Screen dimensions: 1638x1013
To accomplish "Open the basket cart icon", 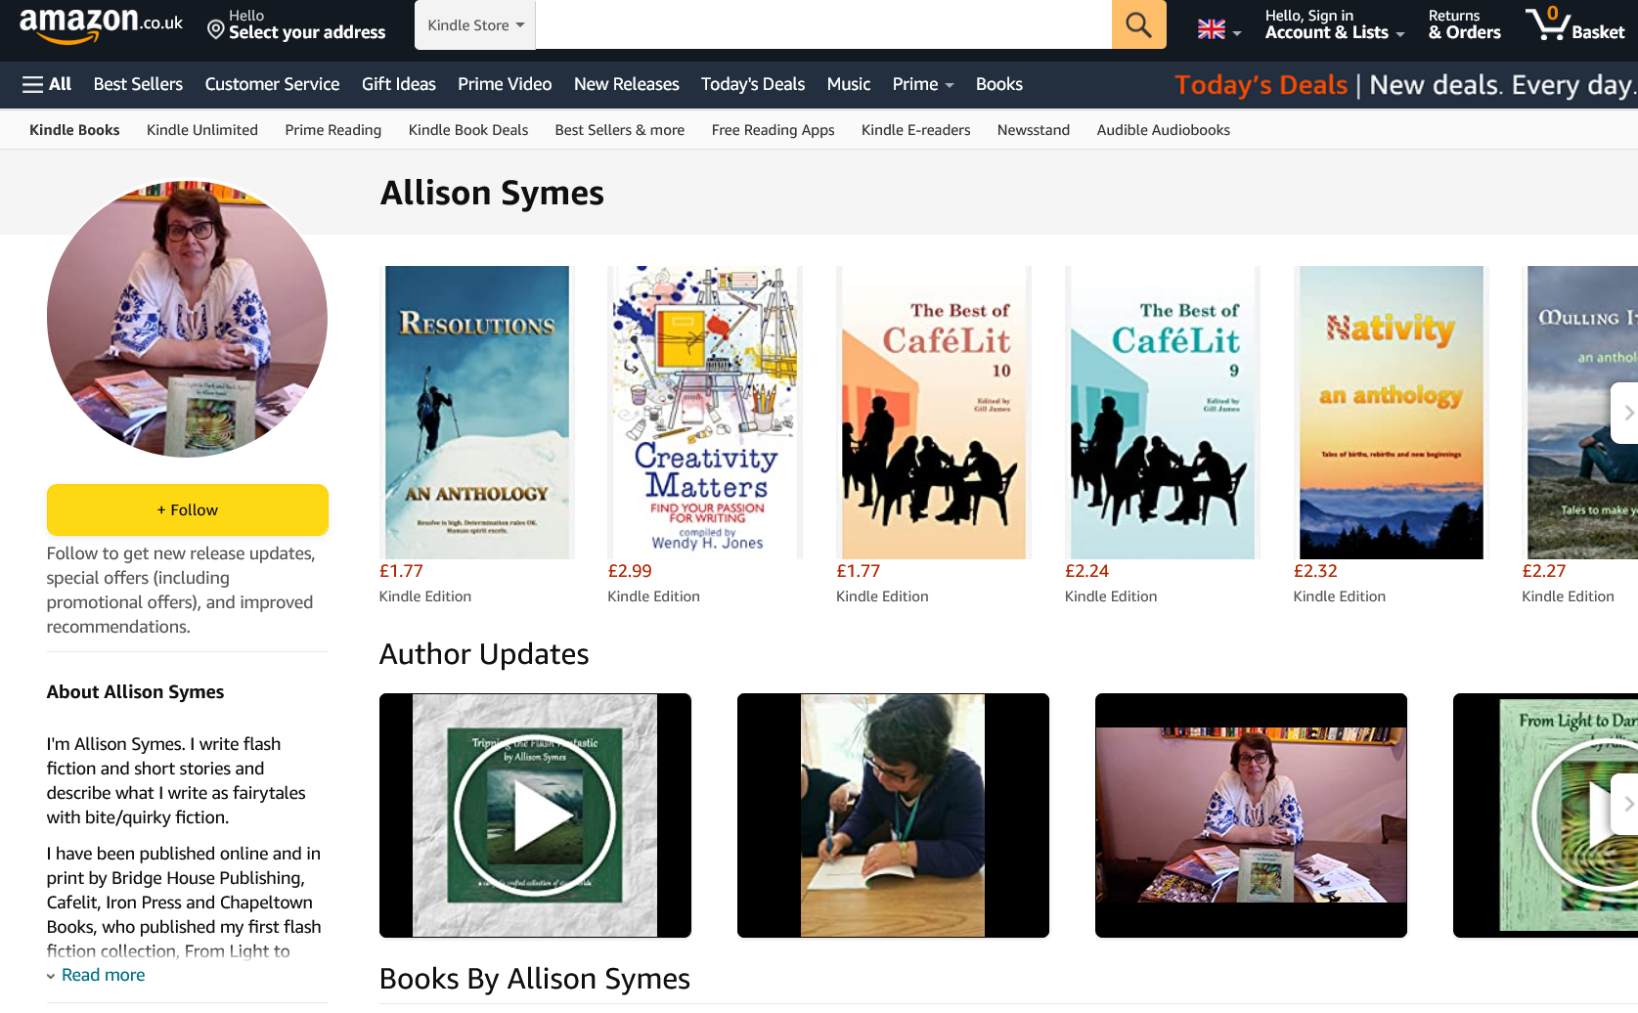I will pyautogui.click(x=1574, y=24).
